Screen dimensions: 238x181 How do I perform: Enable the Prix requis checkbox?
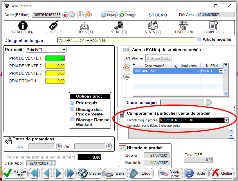click(73, 103)
